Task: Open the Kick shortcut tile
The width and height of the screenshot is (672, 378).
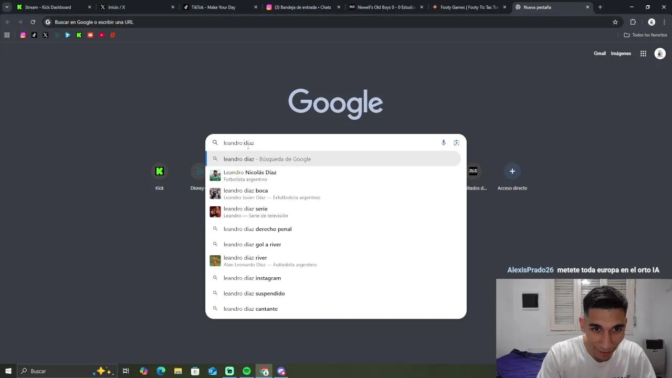Action: pos(160,177)
